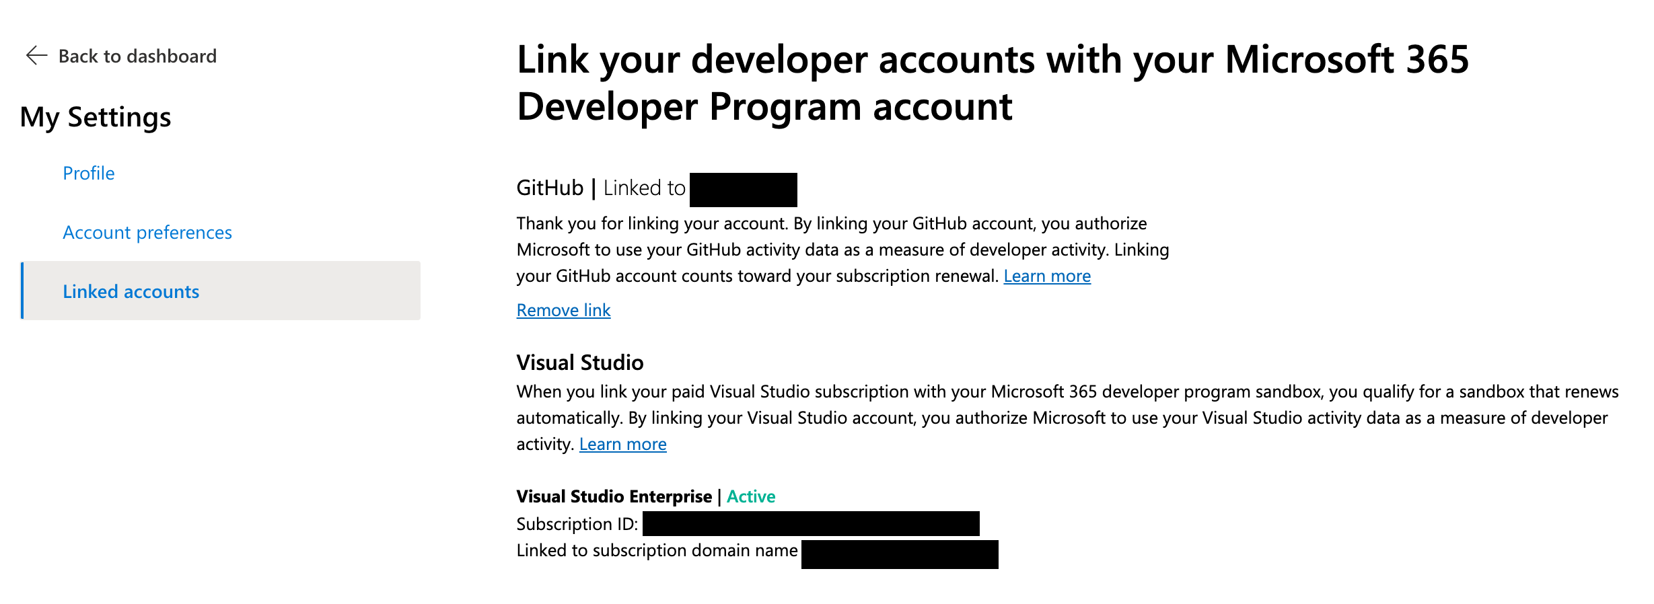This screenshot has height=604, width=1654.
Task: Click the Profile link in the sidebar
Action: [88, 173]
